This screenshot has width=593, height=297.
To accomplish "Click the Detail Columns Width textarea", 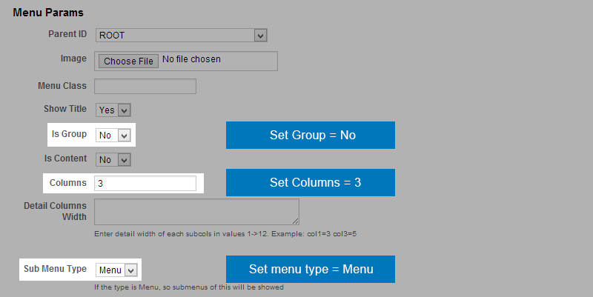I will [196, 212].
